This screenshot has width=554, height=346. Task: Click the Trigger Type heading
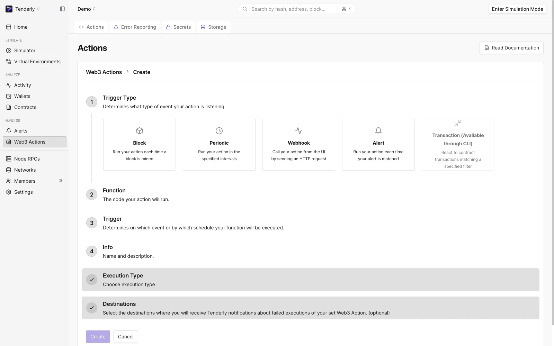(119, 98)
